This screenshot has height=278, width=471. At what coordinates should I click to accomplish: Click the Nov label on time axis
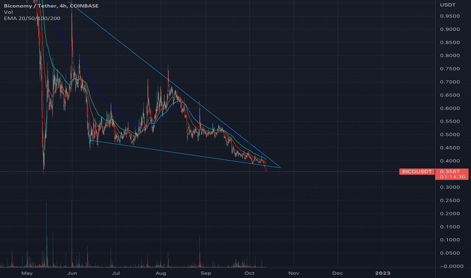coord(294,273)
